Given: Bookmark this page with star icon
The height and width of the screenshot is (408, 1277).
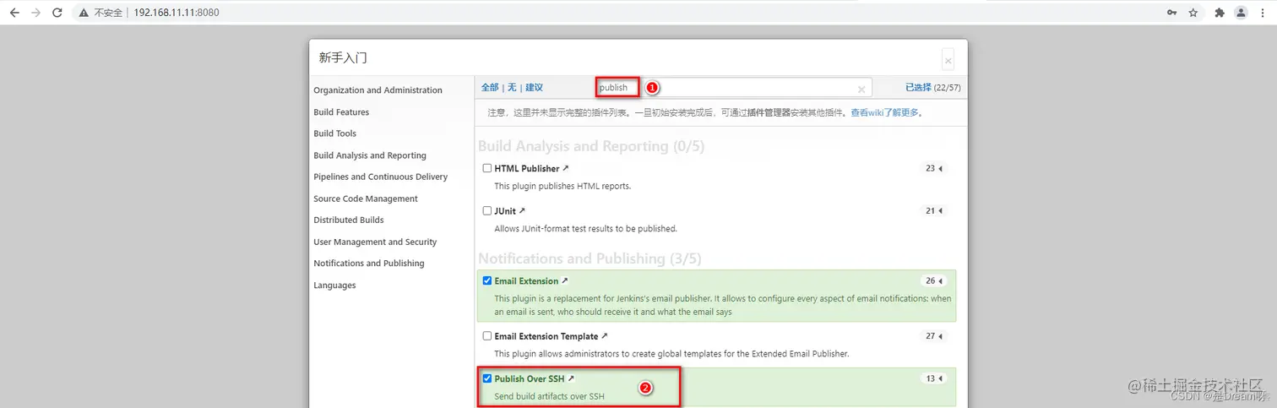Looking at the screenshot, I should click(x=1193, y=13).
